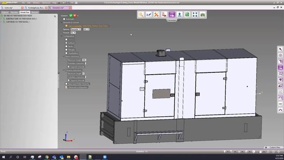Switch to the Model Tree tab
284x160 pixels.
[25, 12]
